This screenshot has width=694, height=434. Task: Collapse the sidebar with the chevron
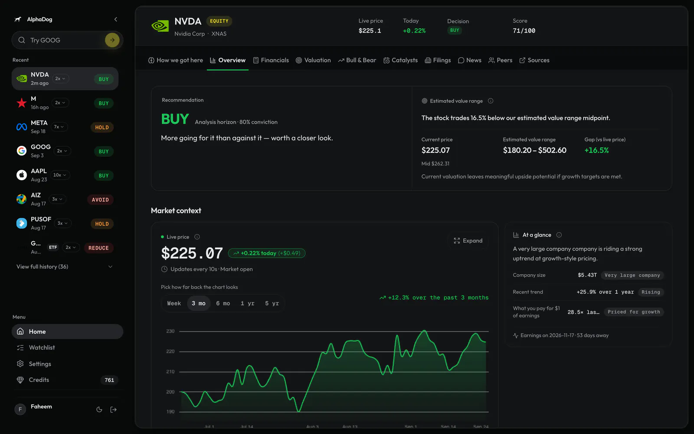(x=116, y=19)
